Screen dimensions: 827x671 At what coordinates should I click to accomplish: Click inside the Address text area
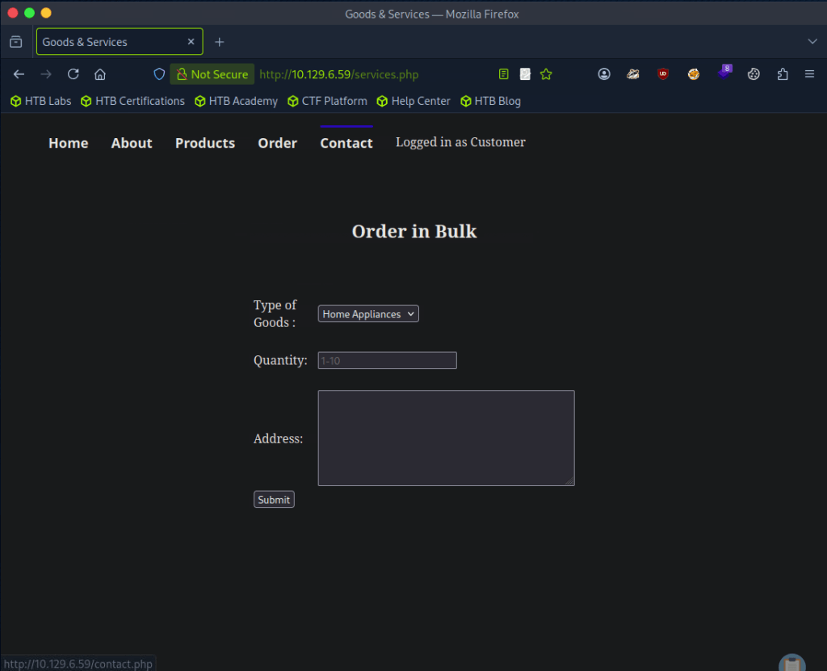click(x=446, y=438)
